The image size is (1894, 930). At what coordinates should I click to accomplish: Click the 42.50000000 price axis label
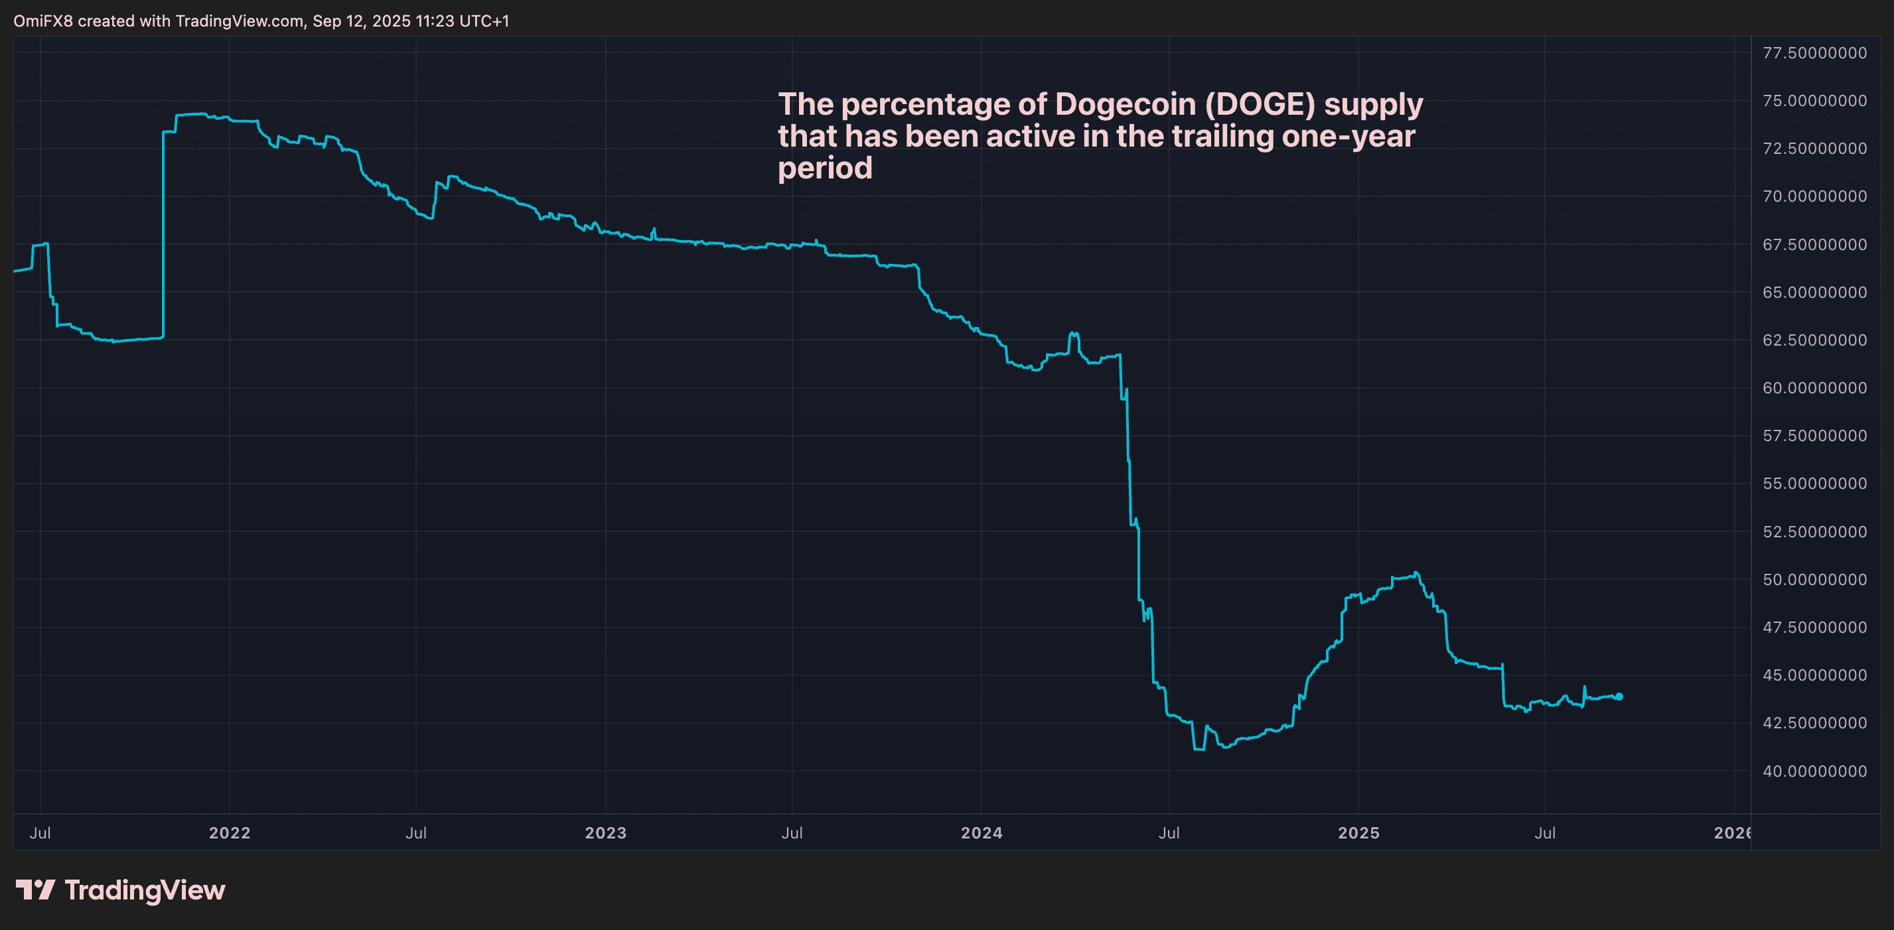pos(1814,722)
